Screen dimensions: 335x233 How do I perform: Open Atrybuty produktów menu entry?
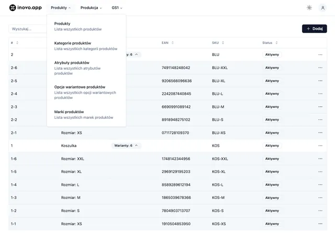[86, 68]
